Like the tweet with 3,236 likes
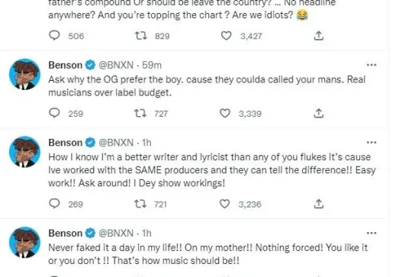Screen dimensions: 396x277 (x=224, y=204)
